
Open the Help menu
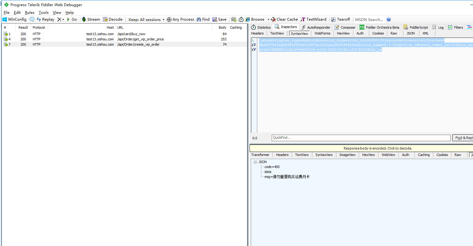click(70, 12)
